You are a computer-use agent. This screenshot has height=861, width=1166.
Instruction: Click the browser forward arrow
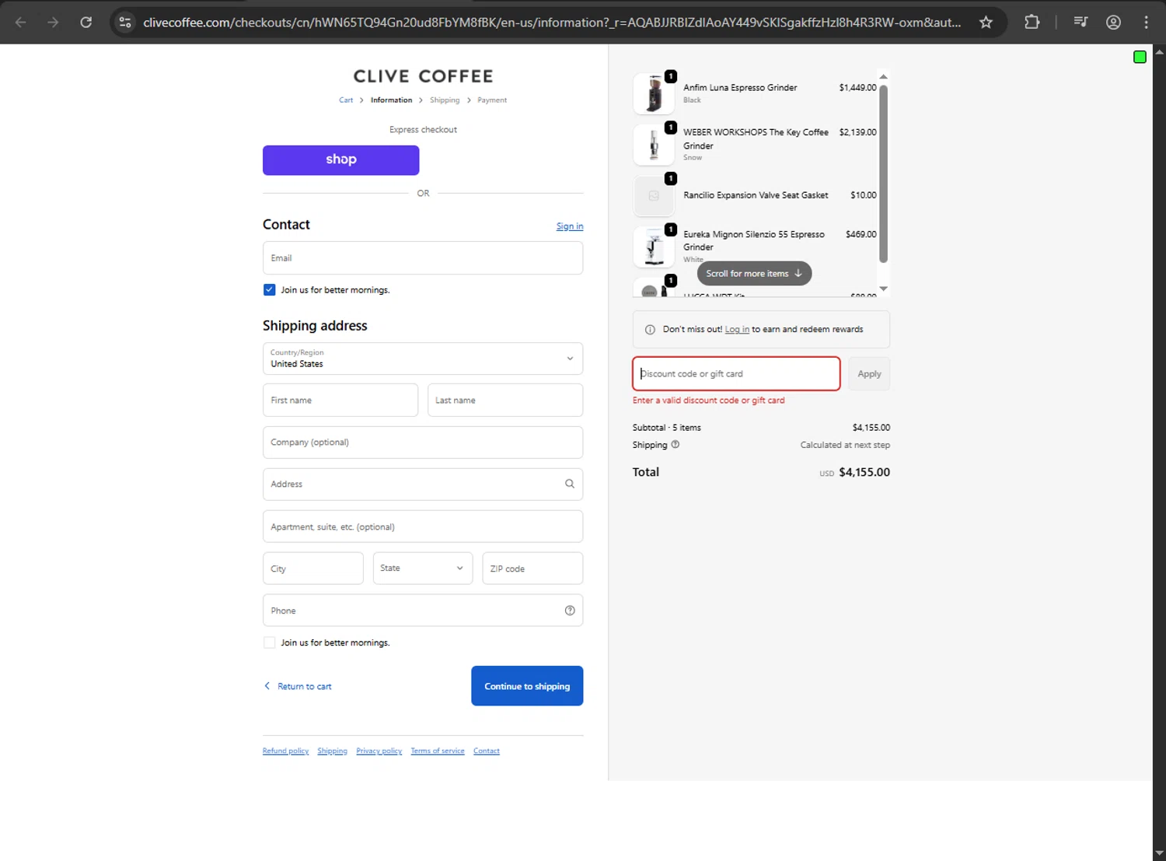tap(53, 22)
